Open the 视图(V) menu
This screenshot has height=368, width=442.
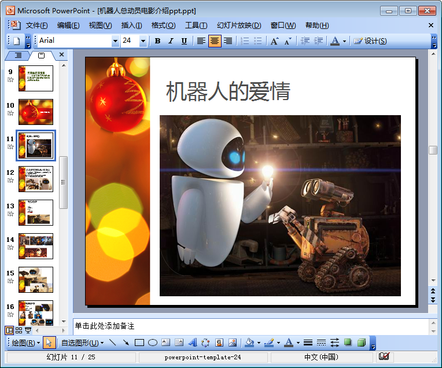[x=100, y=25]
